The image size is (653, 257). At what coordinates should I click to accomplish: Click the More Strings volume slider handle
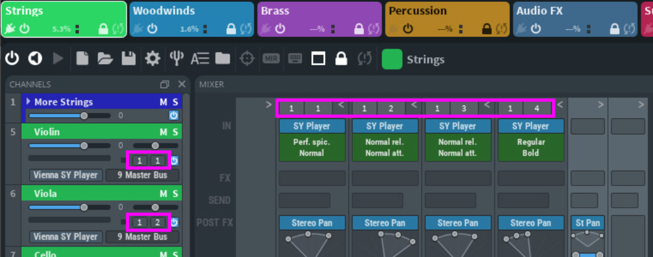[84, 115]
